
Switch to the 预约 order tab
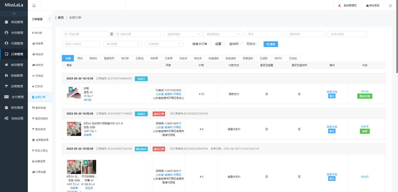80,58
